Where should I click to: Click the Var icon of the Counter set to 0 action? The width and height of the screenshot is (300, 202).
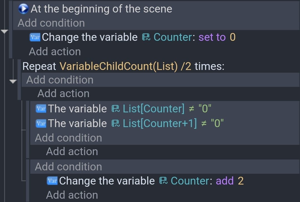click(x=35, y=37)
